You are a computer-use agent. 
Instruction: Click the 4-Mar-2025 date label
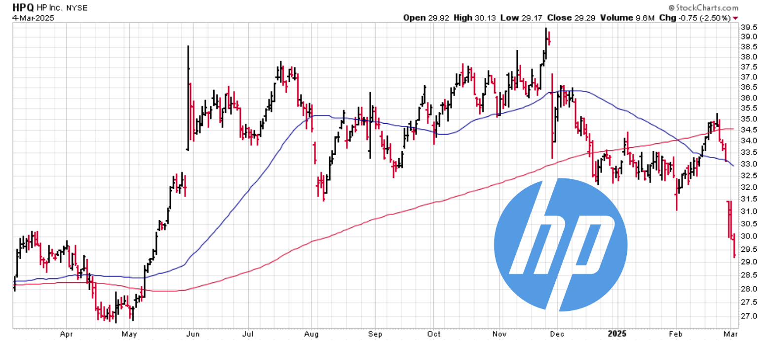click(x=33, y=18)
